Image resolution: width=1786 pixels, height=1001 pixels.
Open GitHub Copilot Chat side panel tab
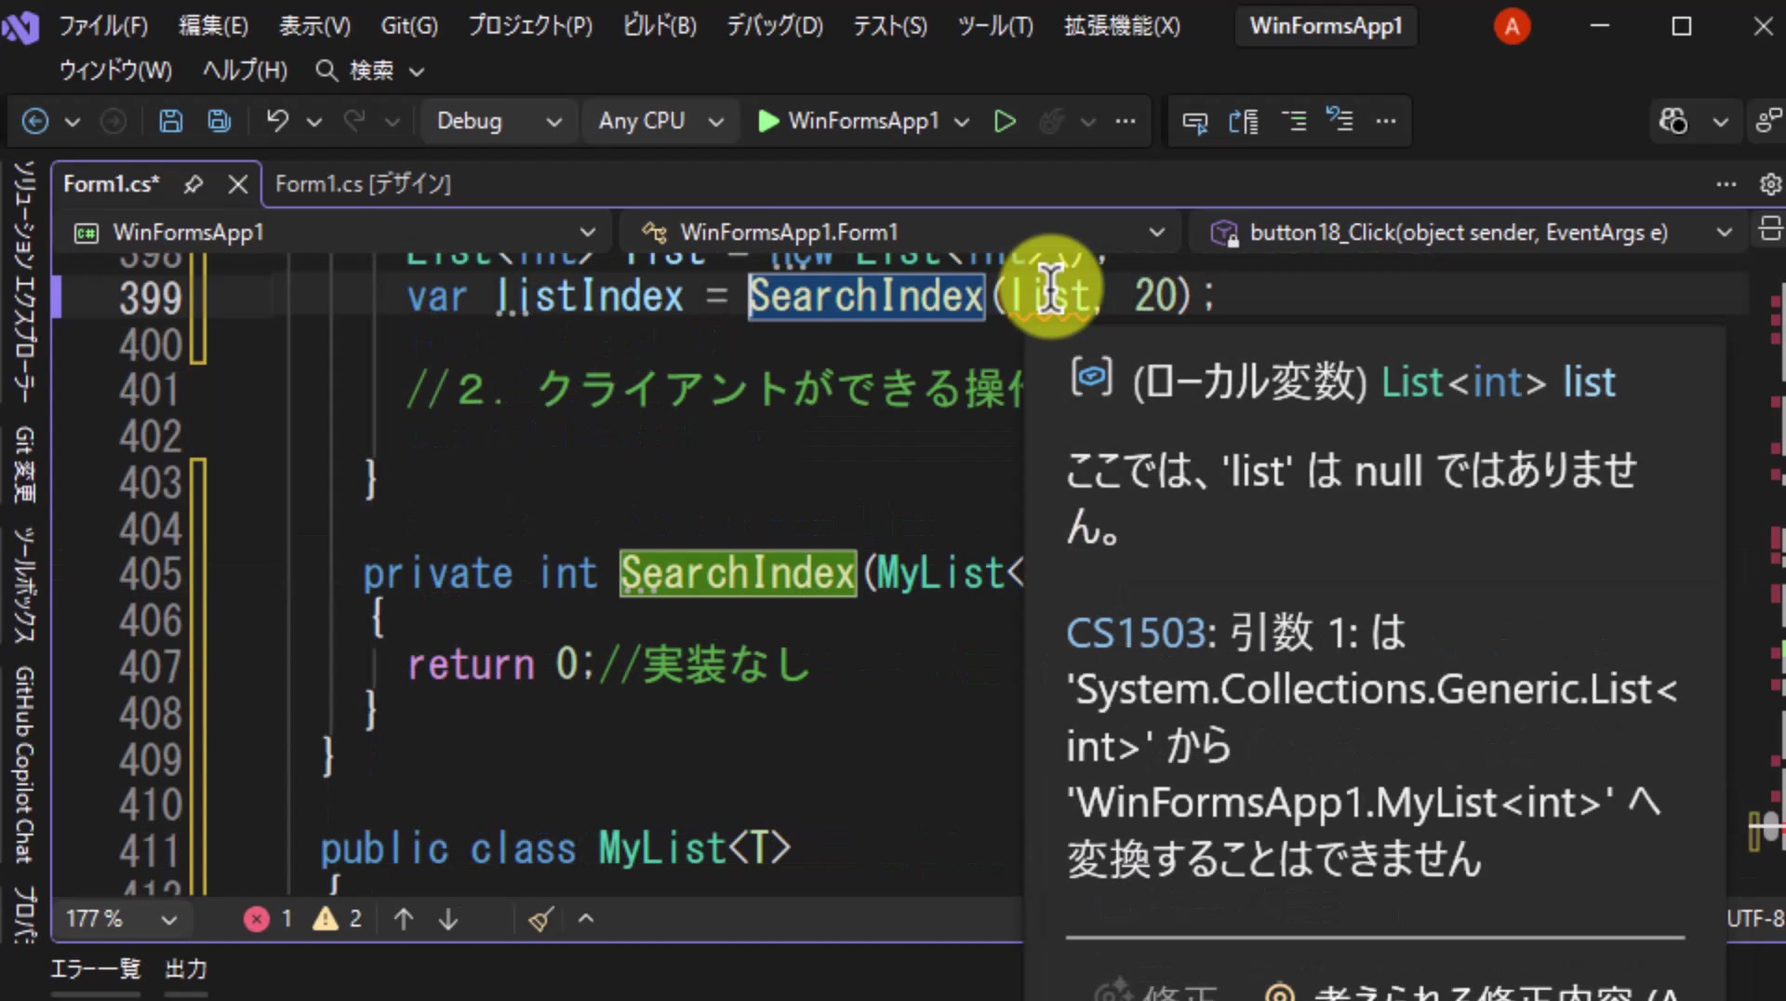click(x=25, y=765)
